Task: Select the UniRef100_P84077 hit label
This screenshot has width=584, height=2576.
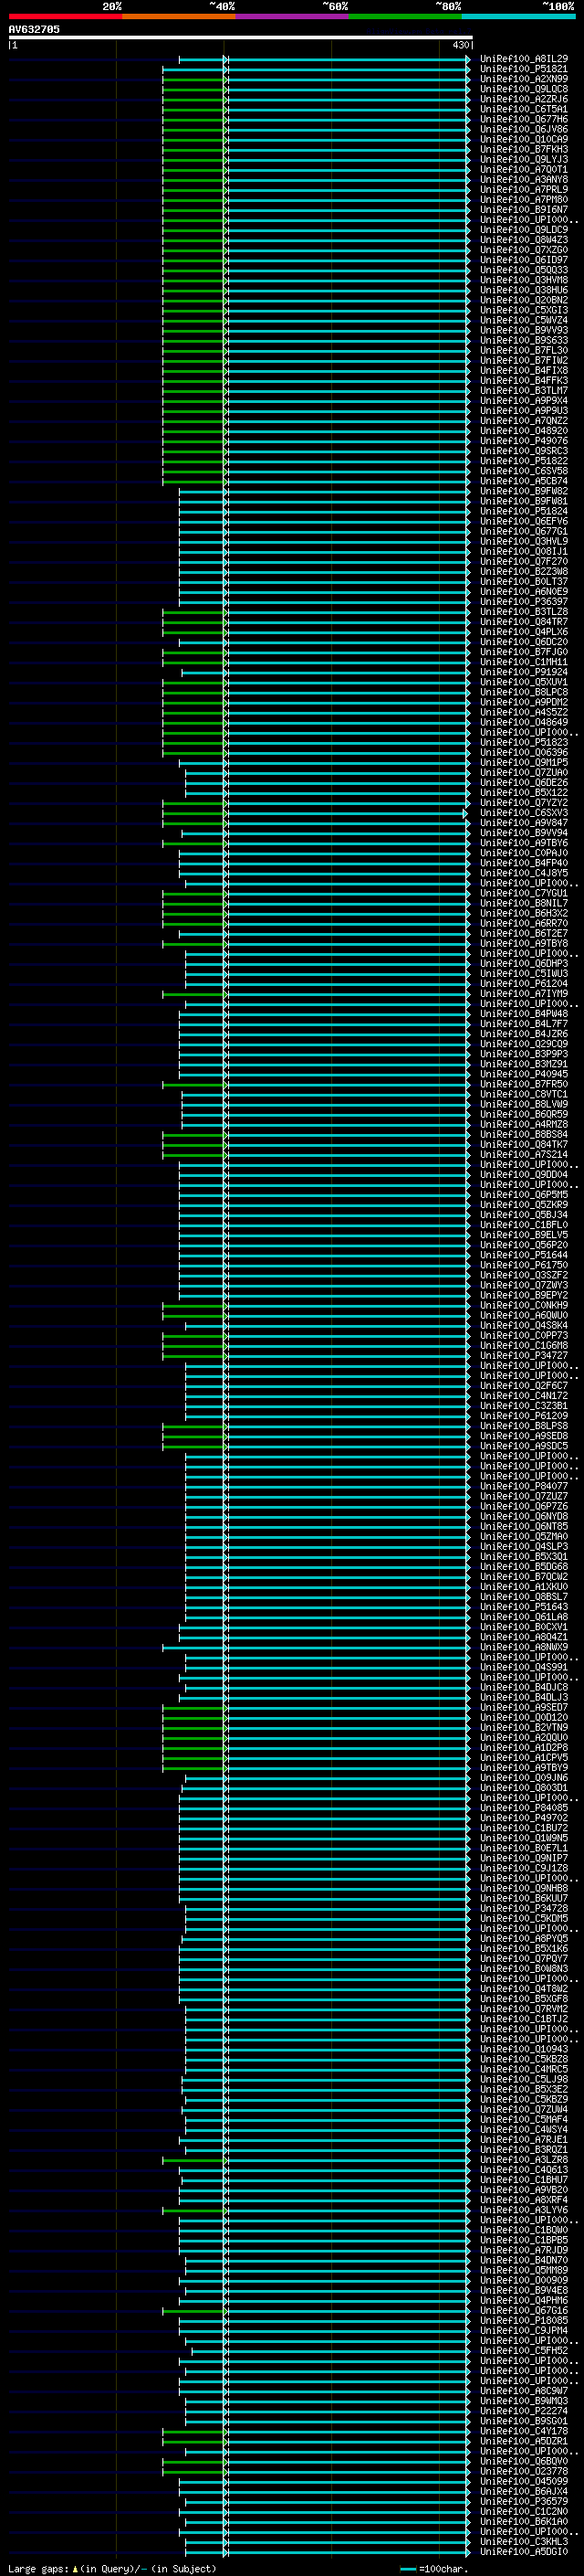Action: [x=523, y=1486]
